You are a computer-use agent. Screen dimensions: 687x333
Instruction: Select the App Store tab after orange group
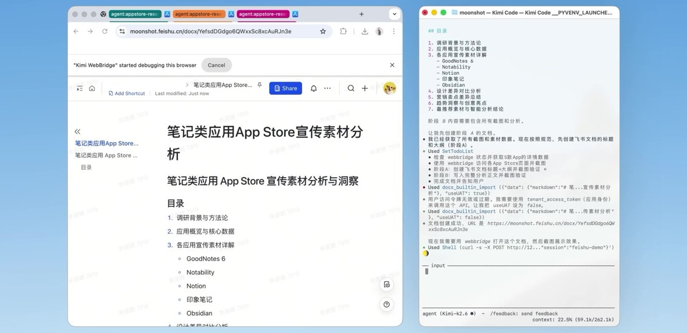coord(231,14)
